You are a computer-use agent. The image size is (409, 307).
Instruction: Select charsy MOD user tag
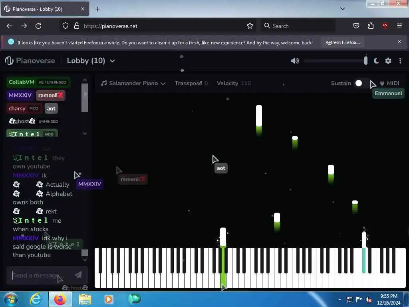click(24, 108)
